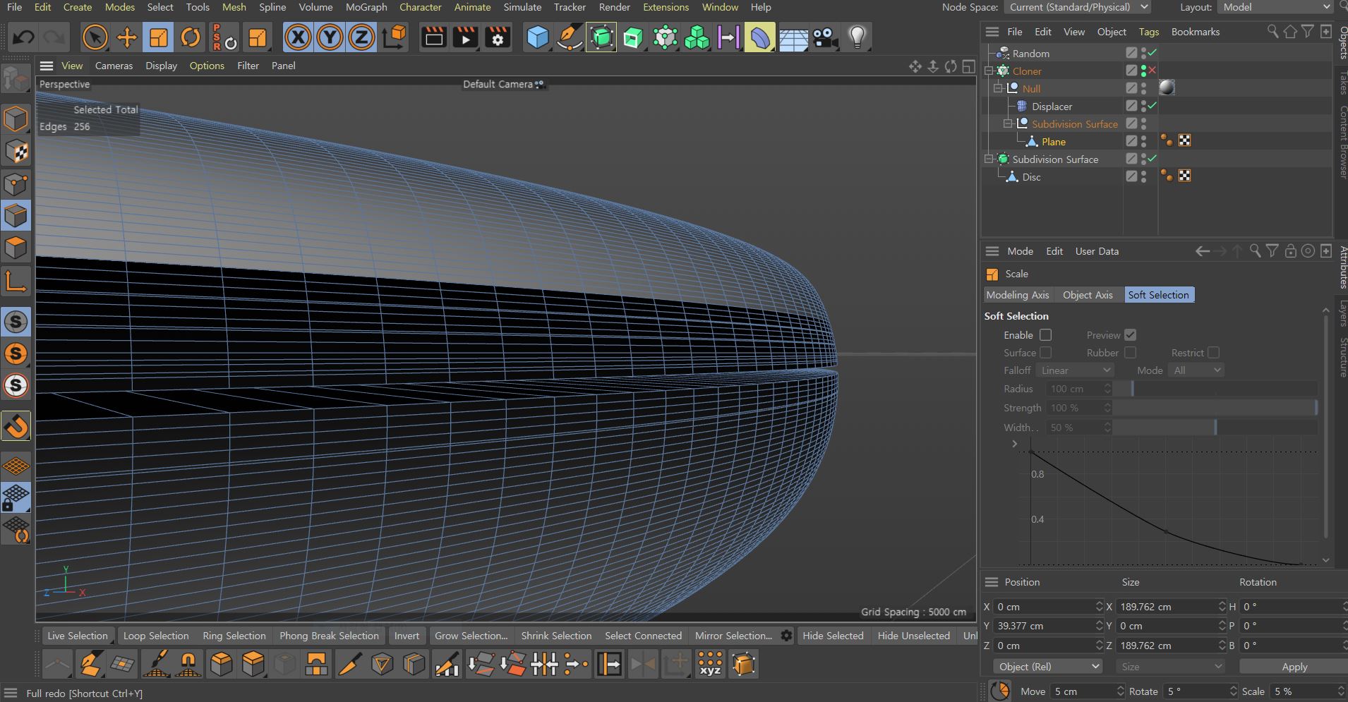Viewport: 1348px width, 702px height.
Task: Click the Camera object icon
Action: [x=824, y=37]
